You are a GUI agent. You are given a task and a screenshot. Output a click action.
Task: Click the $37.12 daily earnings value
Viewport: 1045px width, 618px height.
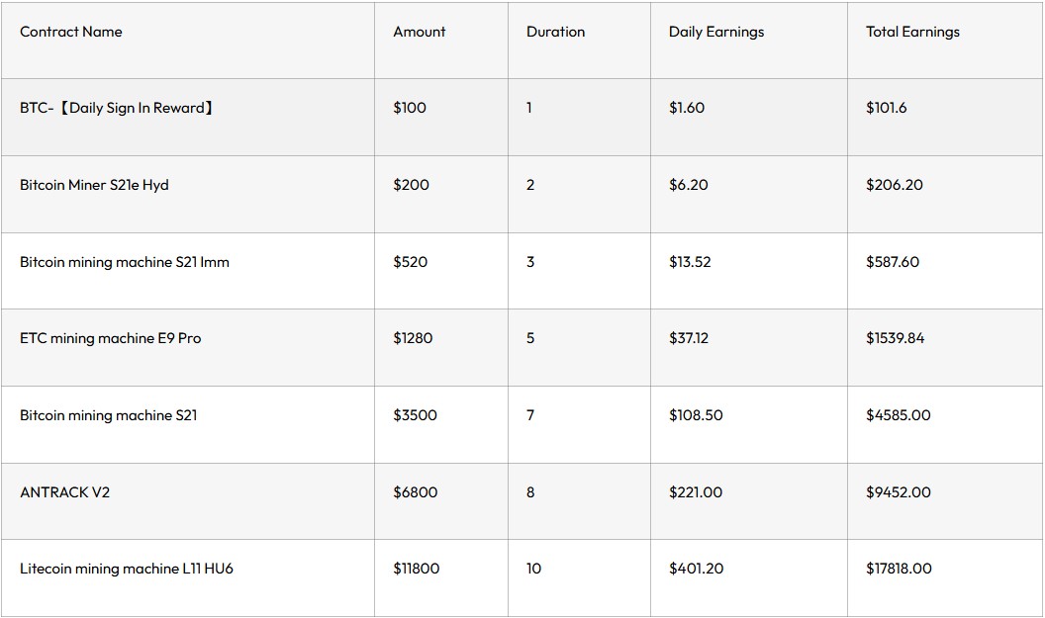(x=689, y=338)
